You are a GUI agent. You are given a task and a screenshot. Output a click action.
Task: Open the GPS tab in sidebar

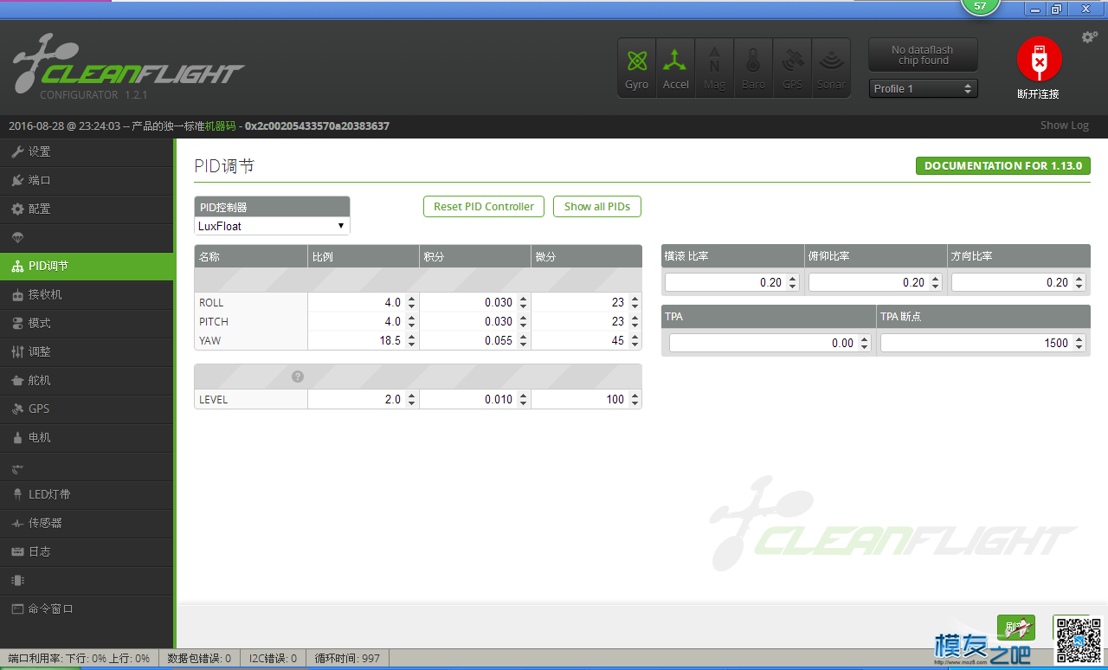tap(87, 409)
